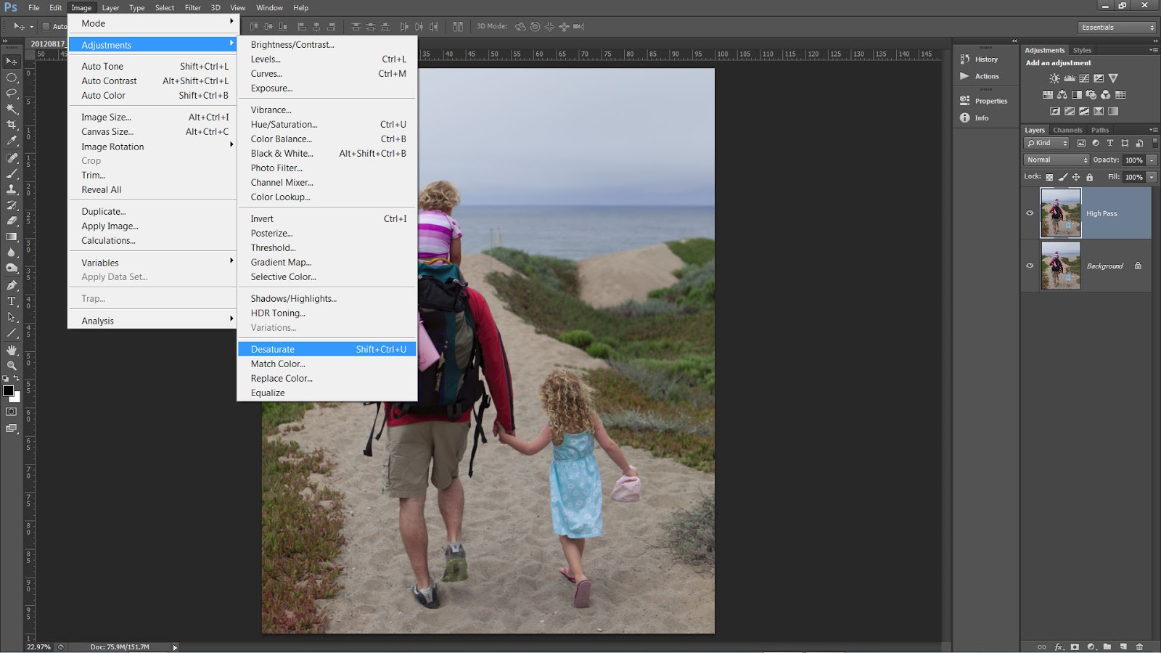The height and width of the screenshot is (653, 1161).
Task: Add a Channel Mixer adjustment icon
Action: point(1106,95)
